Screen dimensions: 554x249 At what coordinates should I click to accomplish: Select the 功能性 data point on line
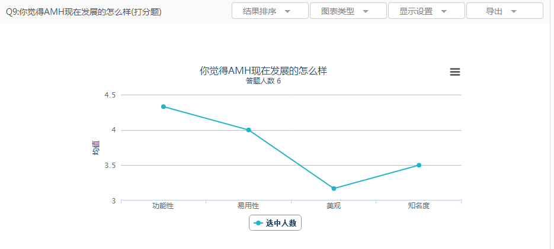click(163, 106)
